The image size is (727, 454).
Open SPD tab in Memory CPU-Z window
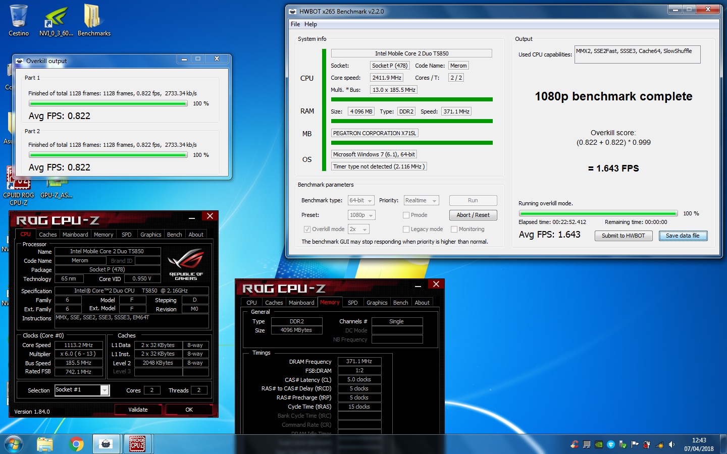353,303
